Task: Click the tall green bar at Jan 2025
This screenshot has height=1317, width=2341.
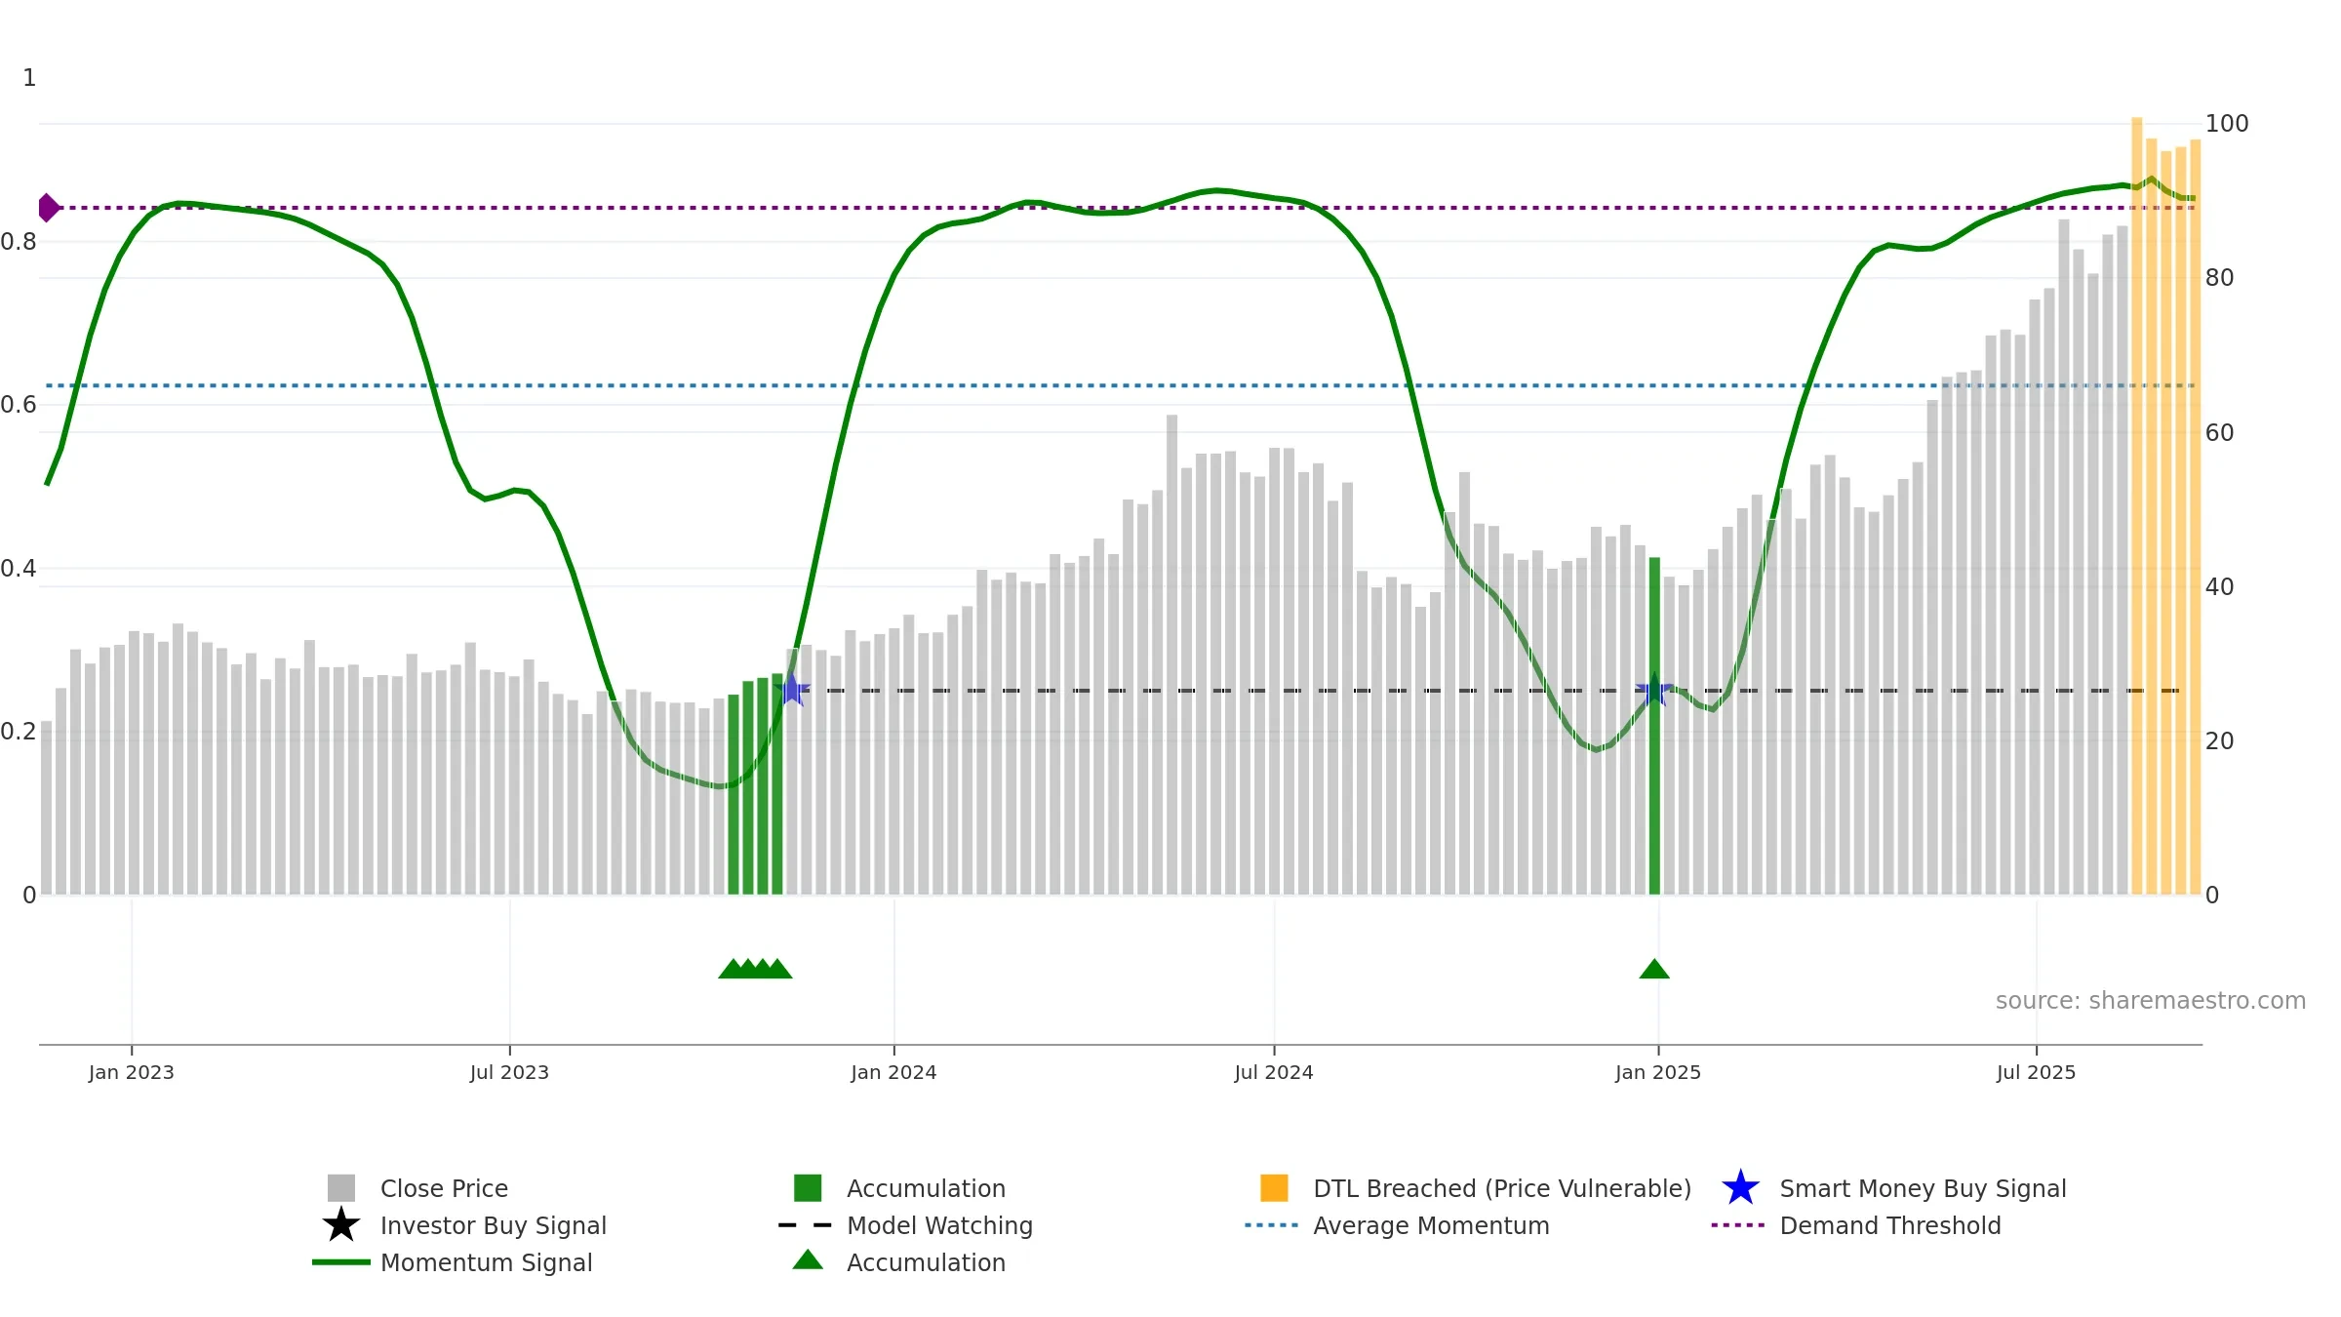Action: coord(1654,726)
